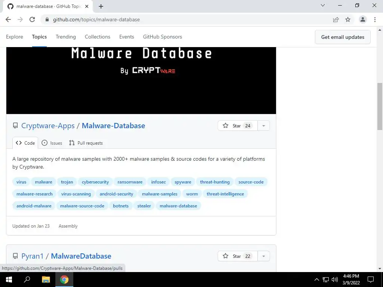Switch to the Events tab
The image size is (383, 287).
(x=126, y=37)
